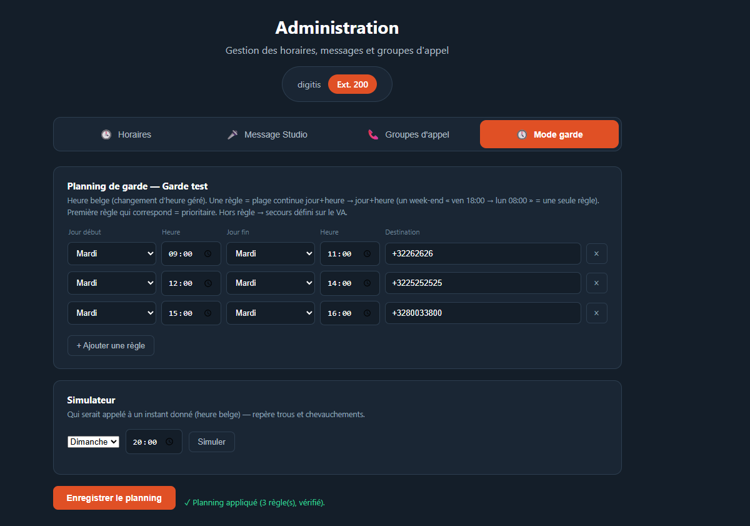Open Jour début dropdown for the 15:00 rule
This screenshot has height=526, width=750.
point(112,313)
